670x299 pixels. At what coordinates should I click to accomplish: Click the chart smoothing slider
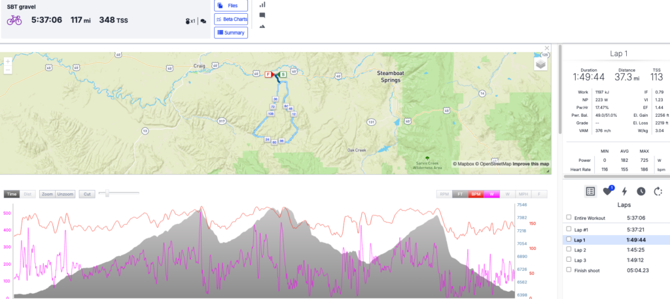pyautogui.click(x=107, y=193)
